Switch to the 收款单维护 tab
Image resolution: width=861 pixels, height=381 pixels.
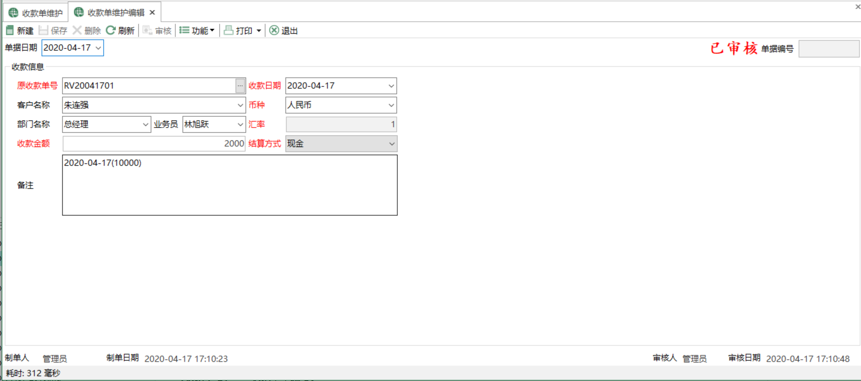[36, 13]
